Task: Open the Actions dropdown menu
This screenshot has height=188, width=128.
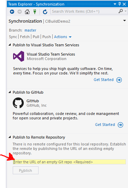Action: point(63,37)
